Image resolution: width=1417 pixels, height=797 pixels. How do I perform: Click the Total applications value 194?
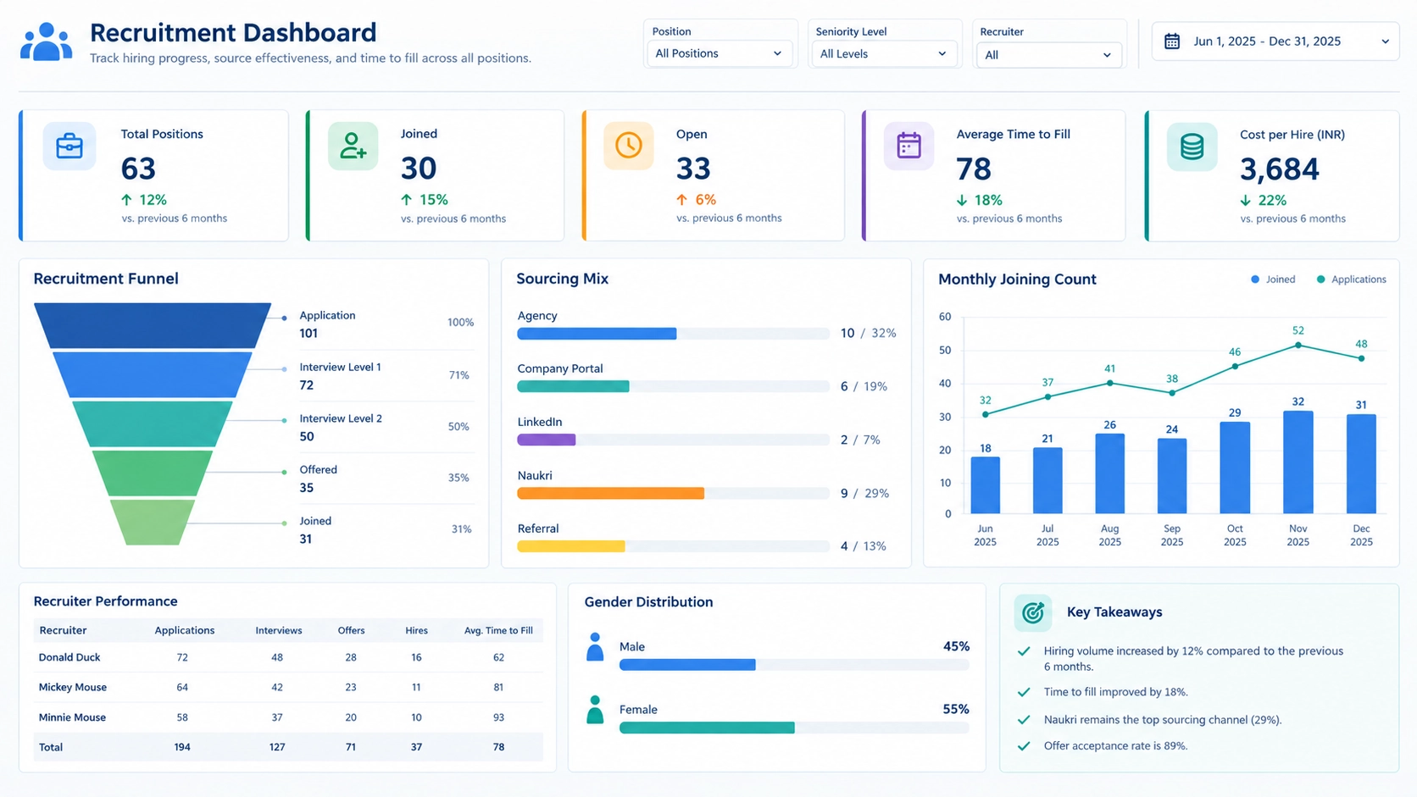click(x=182, y=747)
